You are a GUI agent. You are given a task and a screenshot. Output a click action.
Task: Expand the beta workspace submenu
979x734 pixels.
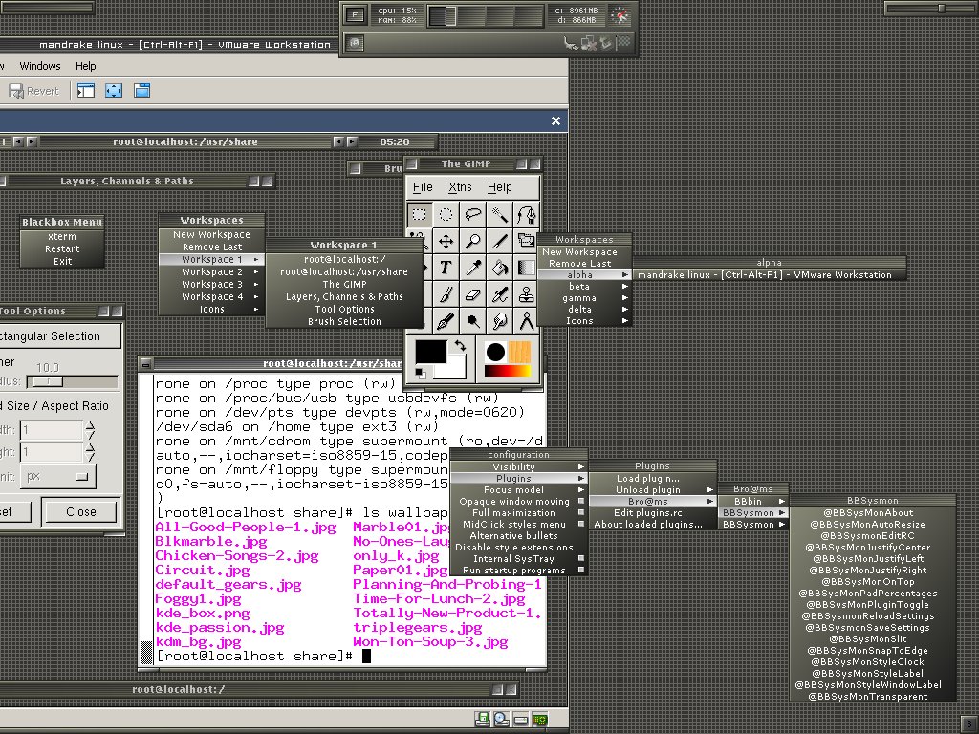click(x=584, y=287)
